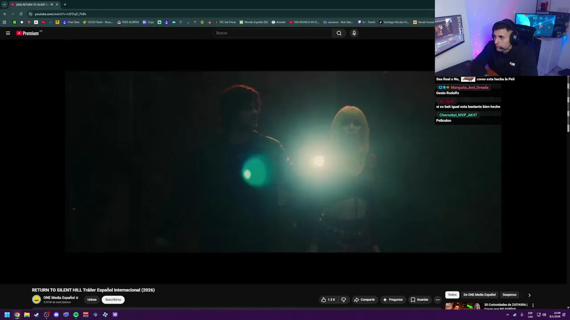Open the sionaron - Kick Stat bookmark
The height and width of the screenshot is (320, 570).
[x=338, y=22]
